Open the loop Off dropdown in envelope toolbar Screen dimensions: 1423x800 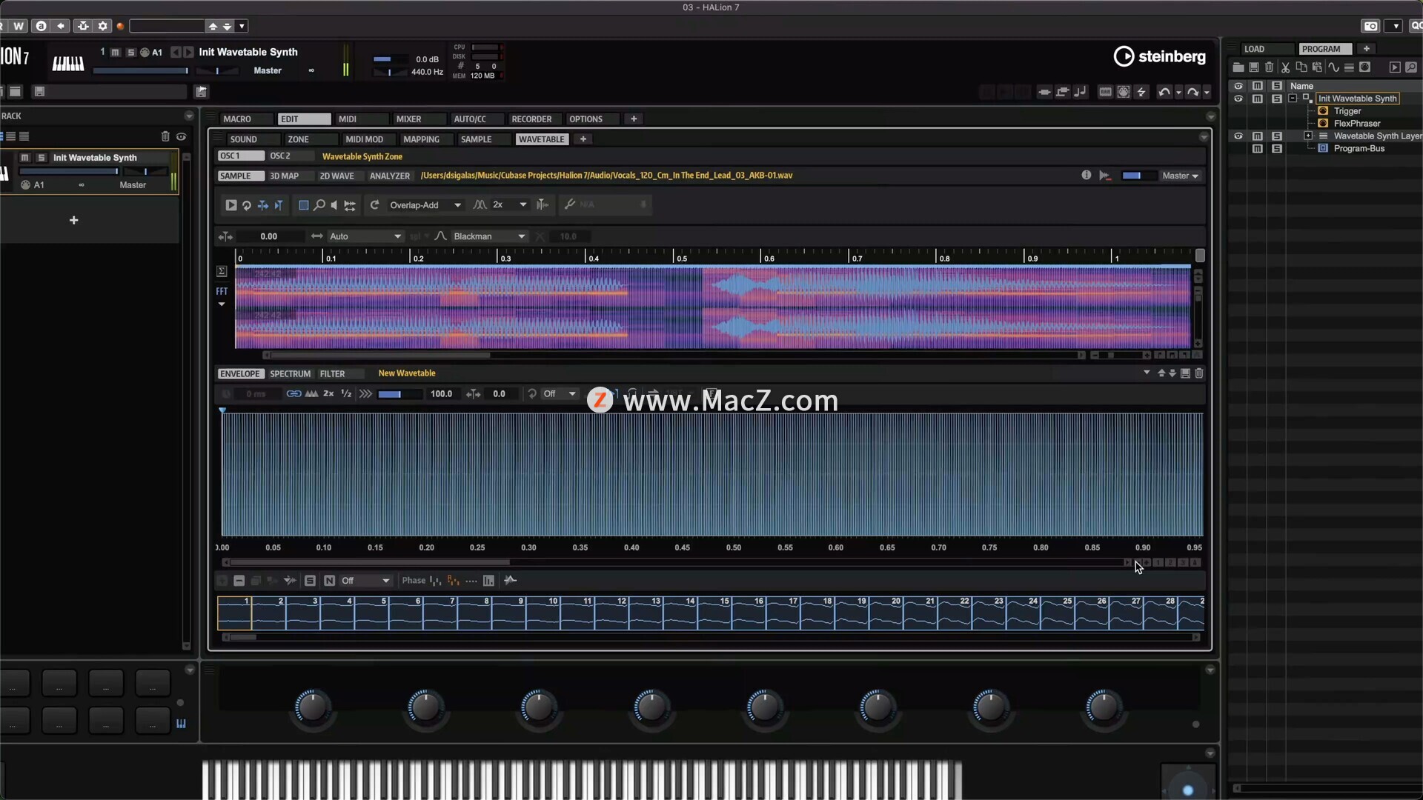point(560,394)
